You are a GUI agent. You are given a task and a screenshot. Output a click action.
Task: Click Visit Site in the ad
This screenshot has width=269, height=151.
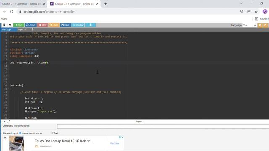pos(114,143)
